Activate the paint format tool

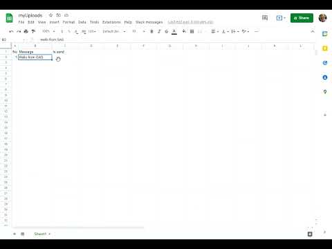34,31
